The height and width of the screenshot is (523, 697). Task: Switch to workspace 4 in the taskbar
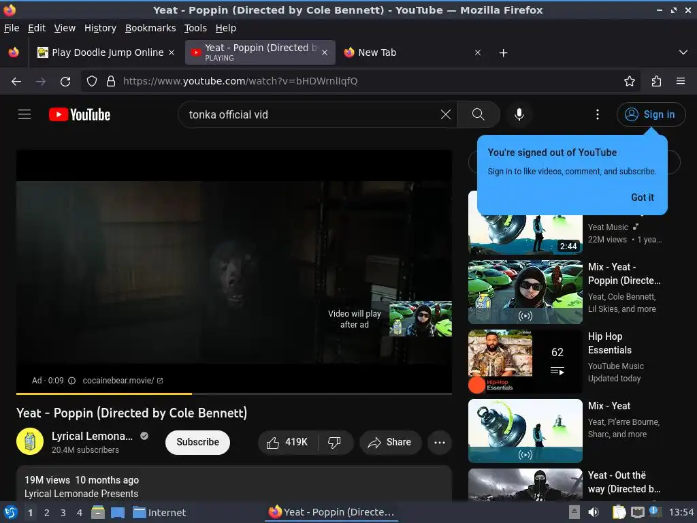click(x=80, y=512)
